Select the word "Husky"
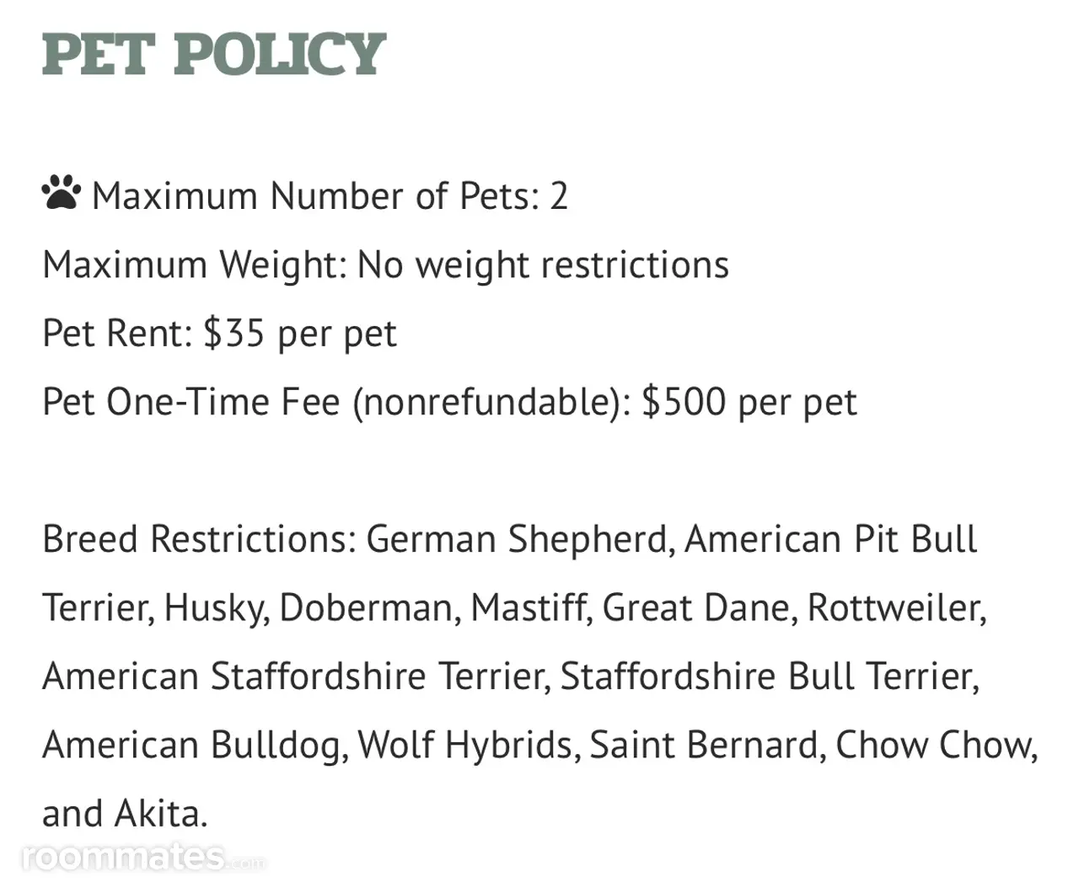The width and height of the screenshot is (1079, 893). [216, 608]
